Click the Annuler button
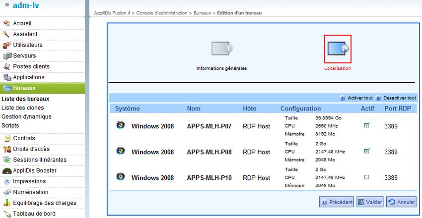The height and width of the screenshot is (218, 422). 401,202
